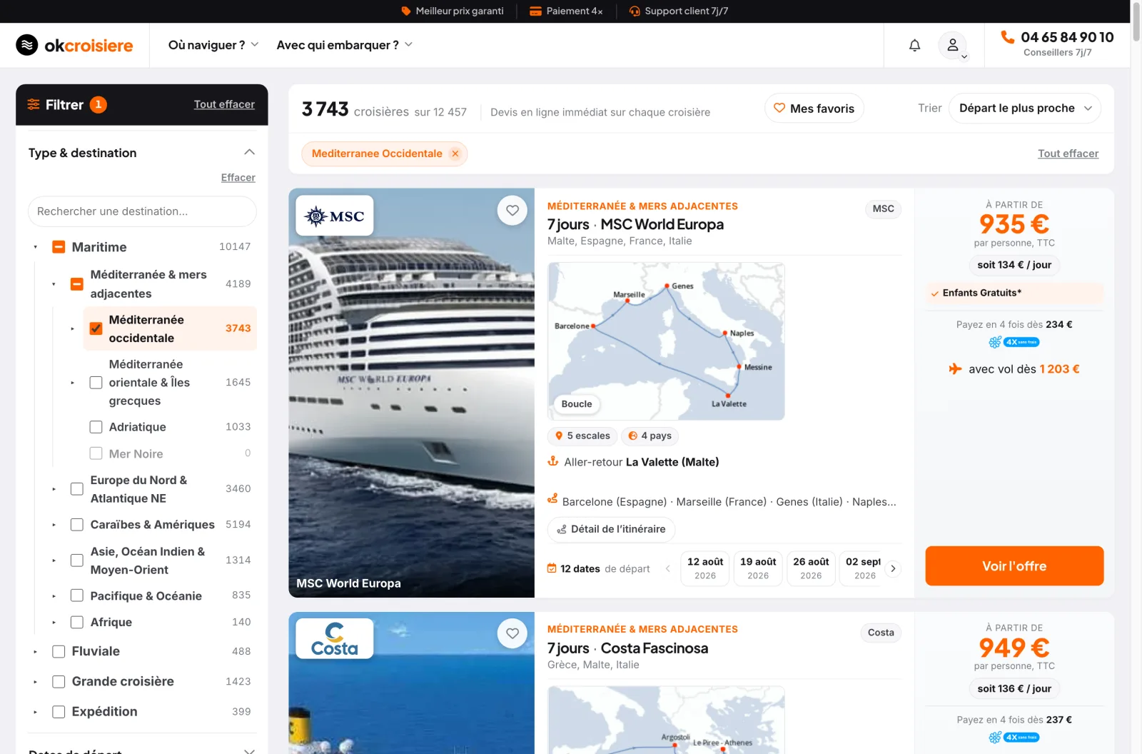Expand the Fluviale node
This screenshot has height=754, width=1142.
tap(36, 651)
